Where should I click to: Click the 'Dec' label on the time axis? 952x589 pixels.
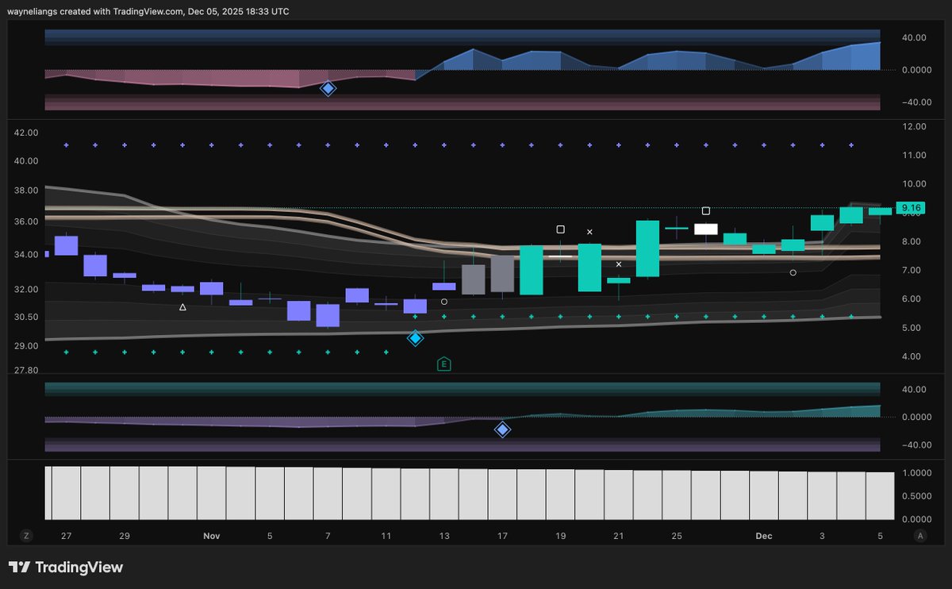click(x=763, y=536)
